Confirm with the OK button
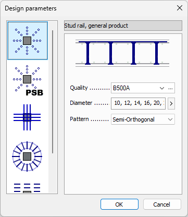This screenshot has height=217, width=188. [119, 204]
